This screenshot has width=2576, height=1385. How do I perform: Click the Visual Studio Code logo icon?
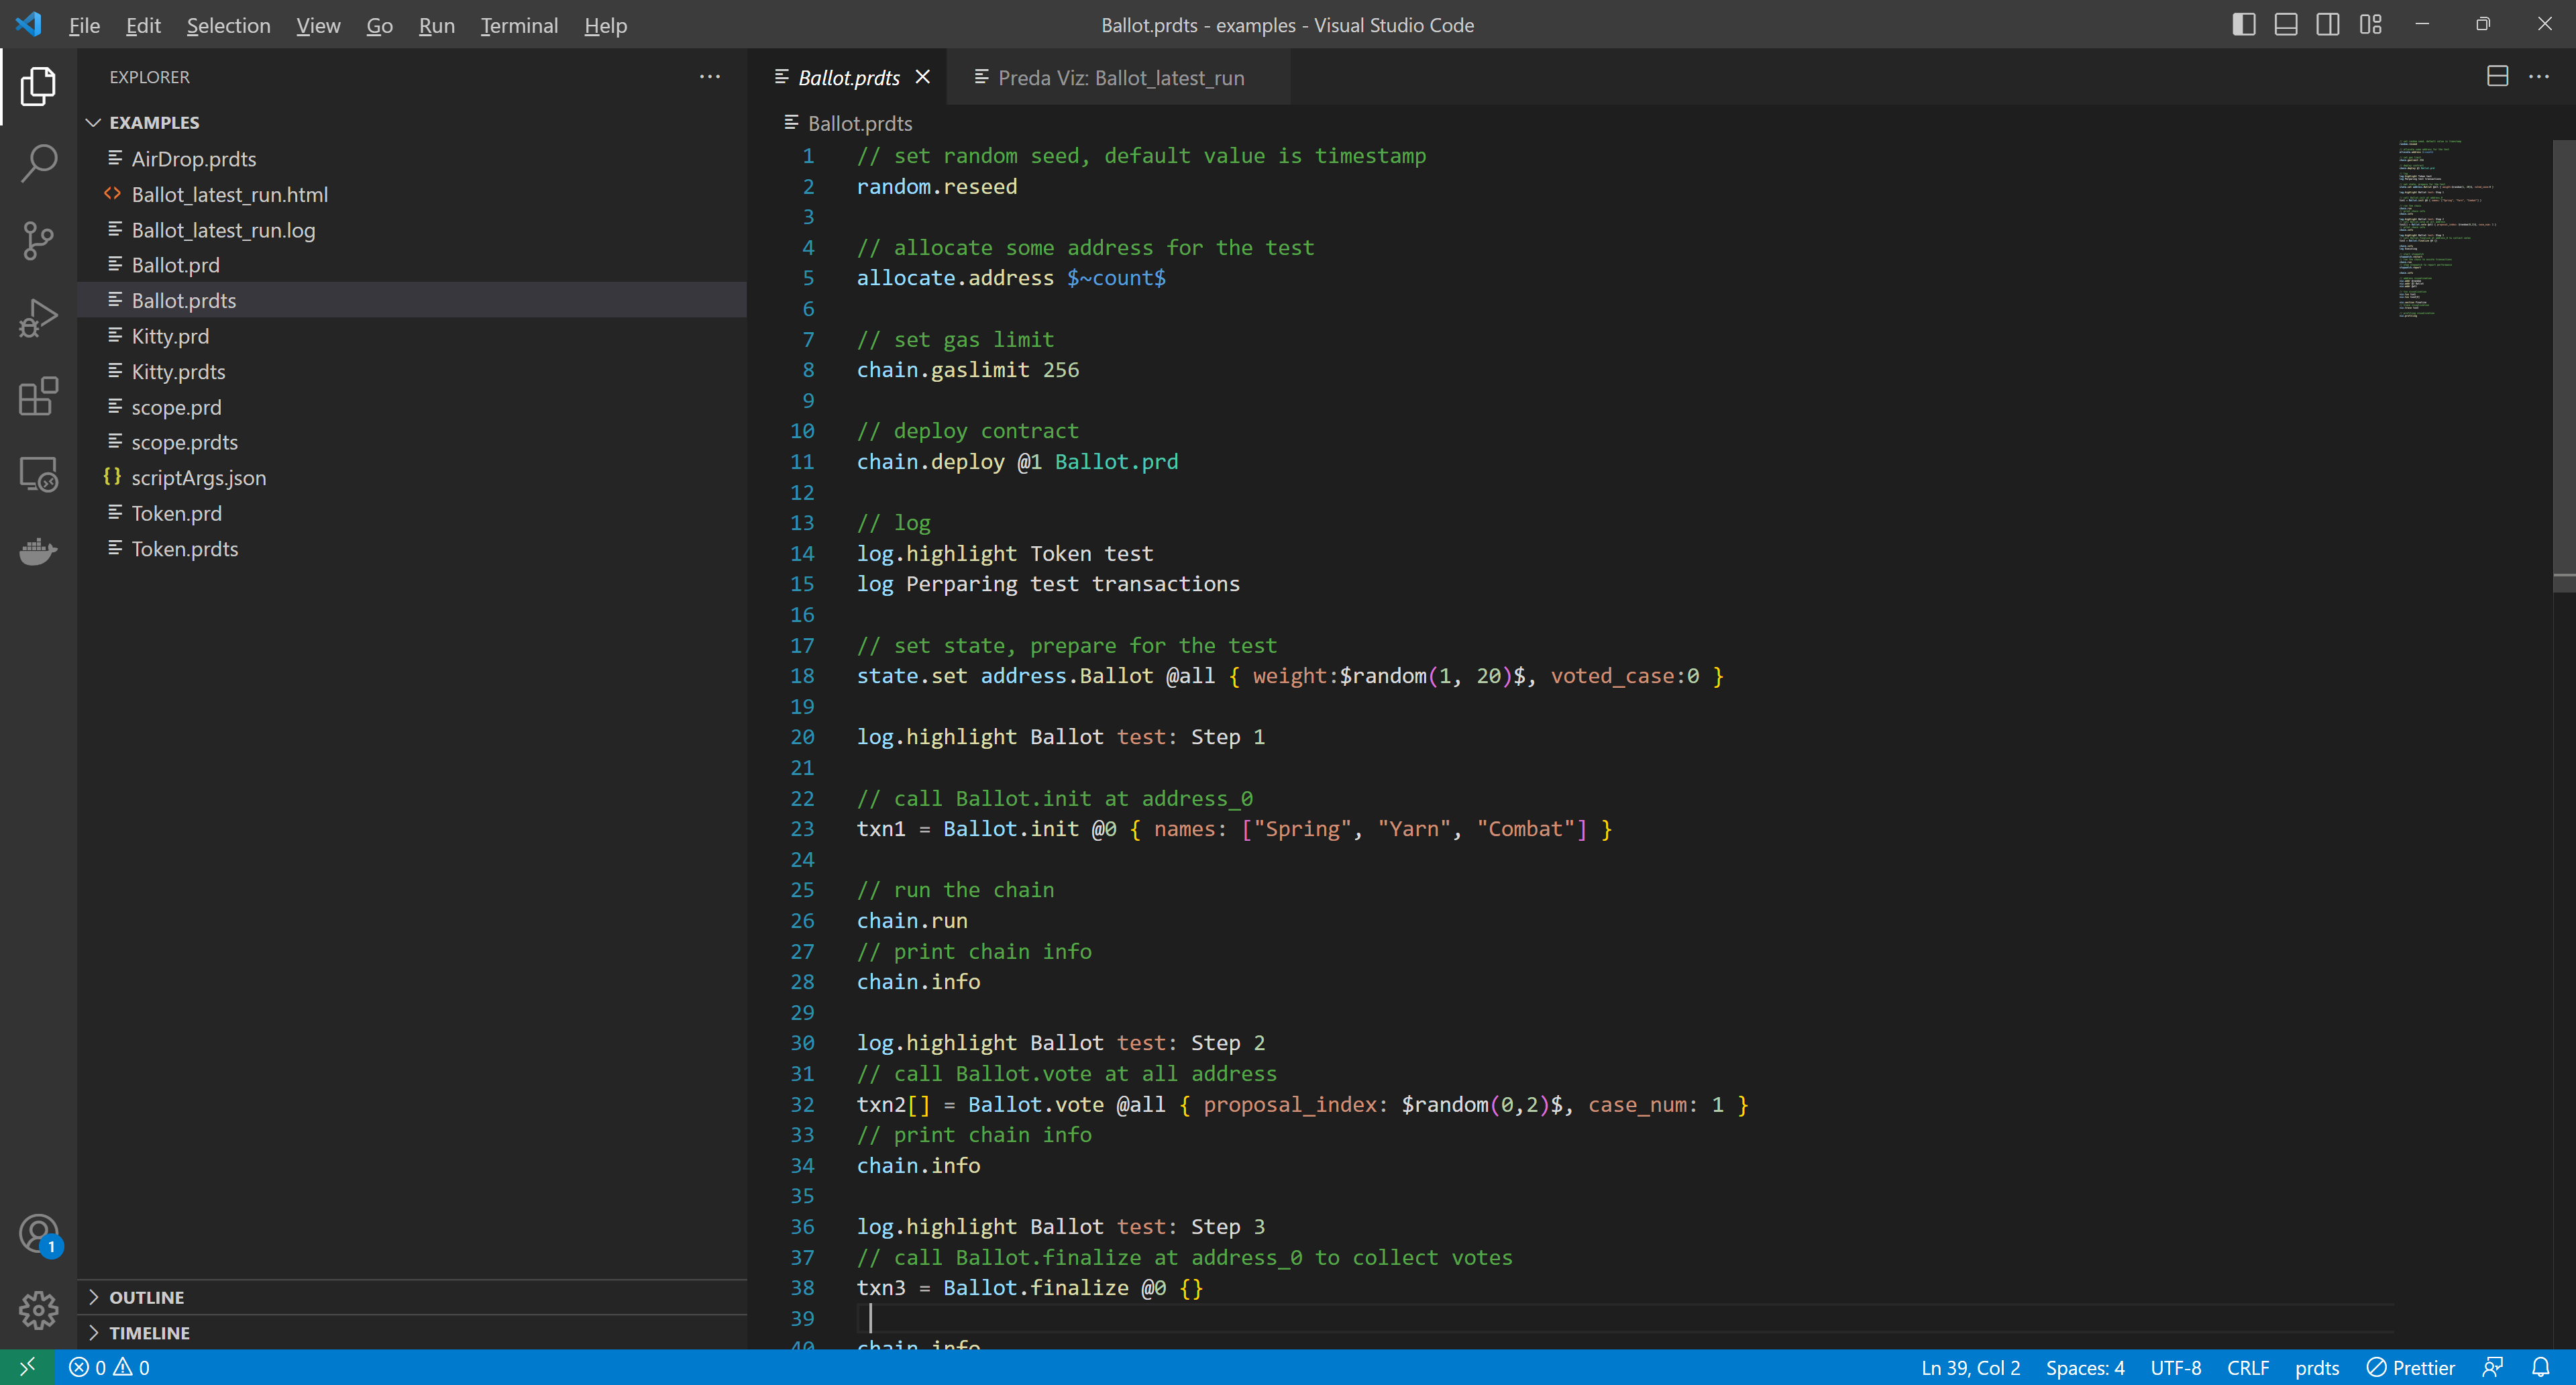pos(28,24)
